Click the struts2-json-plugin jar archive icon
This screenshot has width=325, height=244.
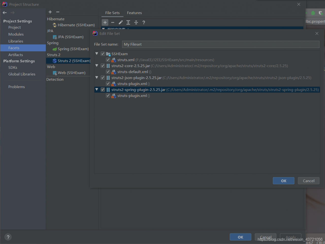(108, 78)
